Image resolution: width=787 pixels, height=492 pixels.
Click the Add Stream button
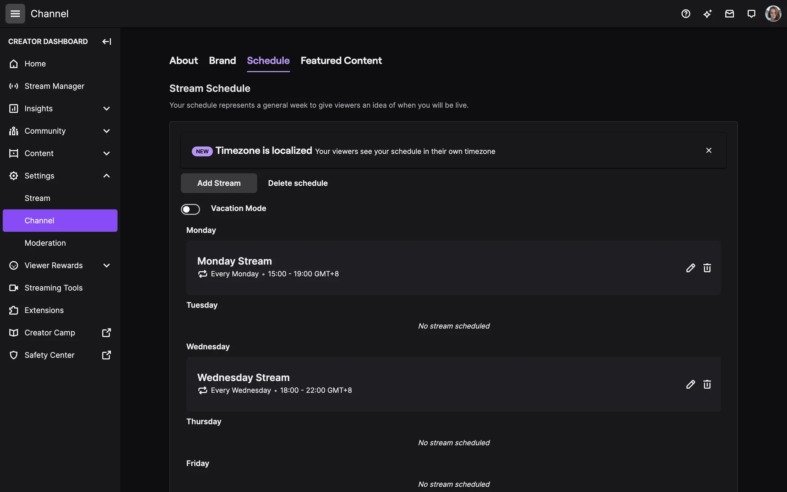click(219, 183)
